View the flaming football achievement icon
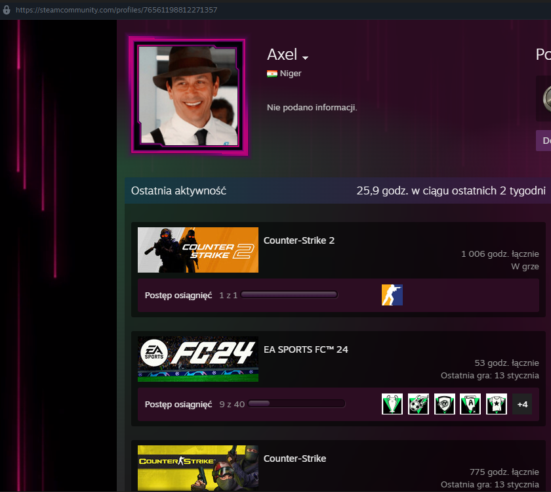Image resolution: width=551 pixels, height=492 pixels. coord(418,404)
